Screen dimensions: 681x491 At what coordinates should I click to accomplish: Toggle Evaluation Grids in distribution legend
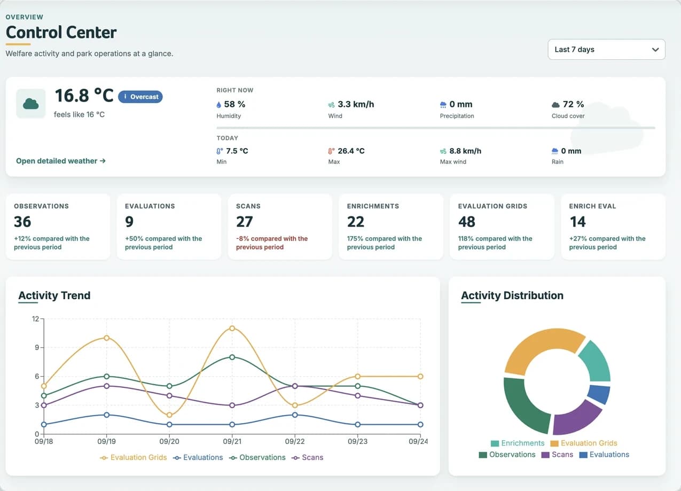point(584,443)
